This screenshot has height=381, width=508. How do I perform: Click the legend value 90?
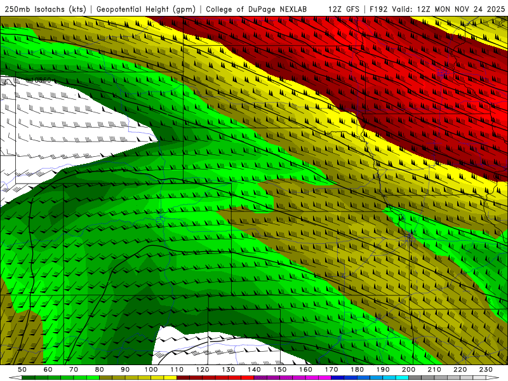(x=125, y=370)
